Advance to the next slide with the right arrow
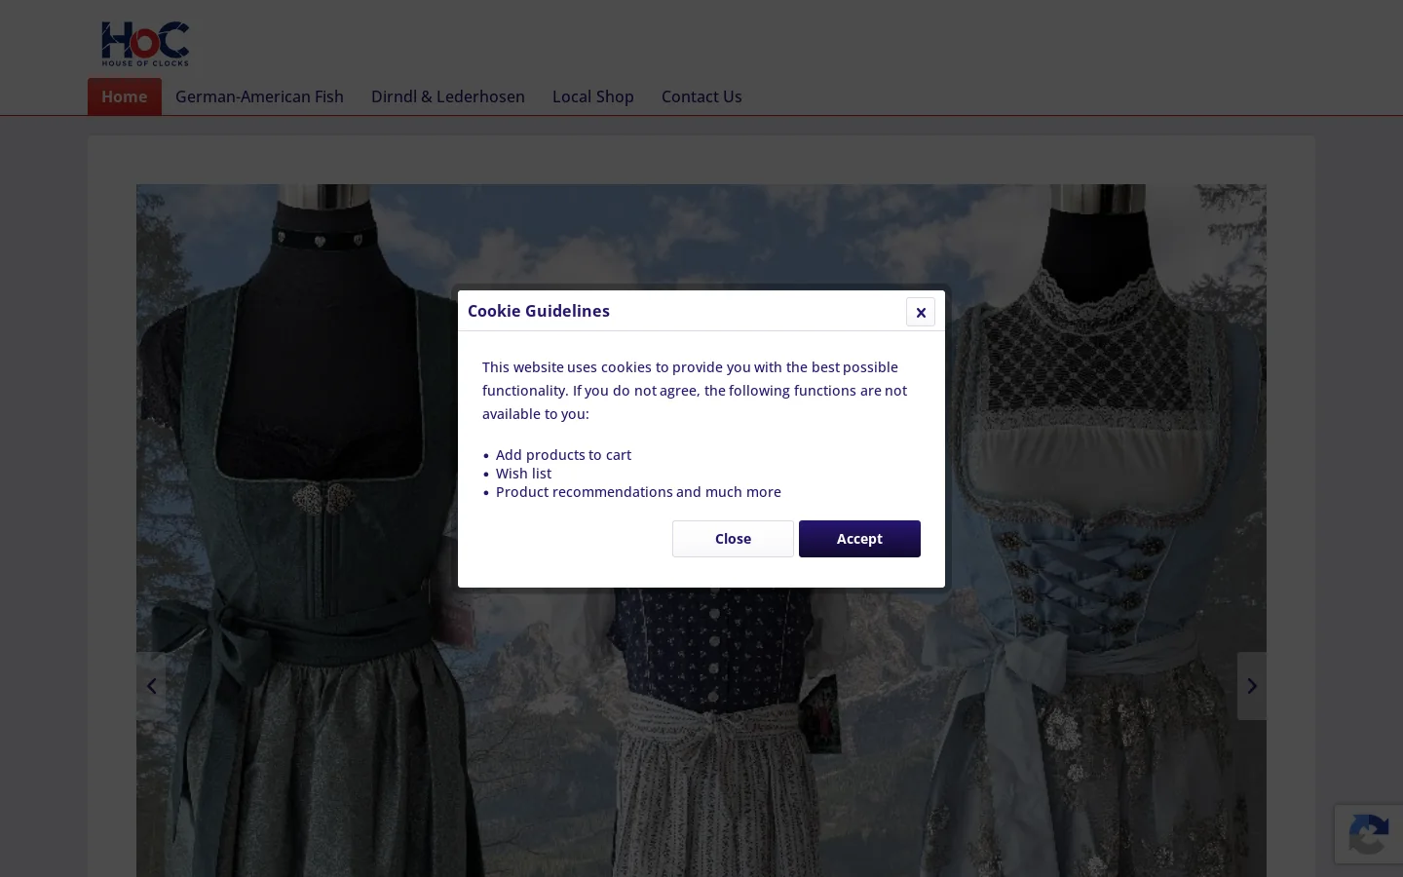Image resolution: width=1403 pixels, height=877 pixels. [1252, 686]
